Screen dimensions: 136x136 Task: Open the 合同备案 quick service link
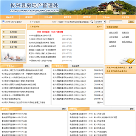(x=125, y=37)
